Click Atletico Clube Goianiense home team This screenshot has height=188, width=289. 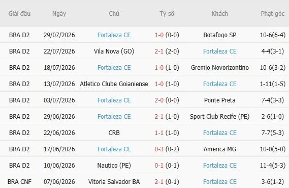(x=114, y=84)
